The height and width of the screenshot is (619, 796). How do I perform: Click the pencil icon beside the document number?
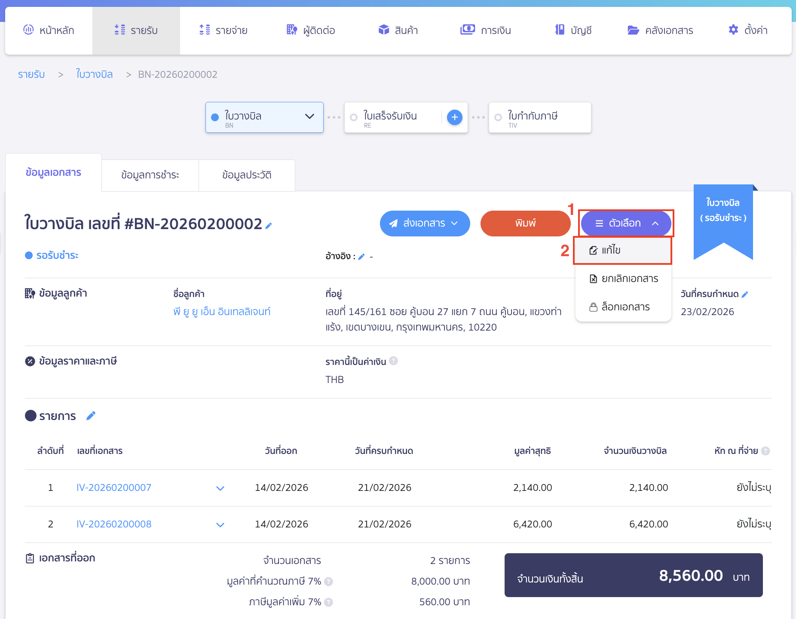[x=269, y=226]
